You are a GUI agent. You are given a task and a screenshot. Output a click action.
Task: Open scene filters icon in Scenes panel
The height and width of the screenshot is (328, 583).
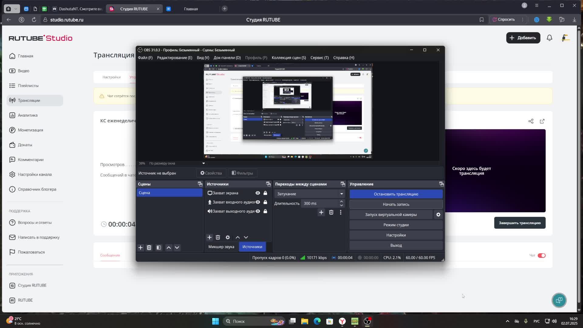tap(159, 248)
